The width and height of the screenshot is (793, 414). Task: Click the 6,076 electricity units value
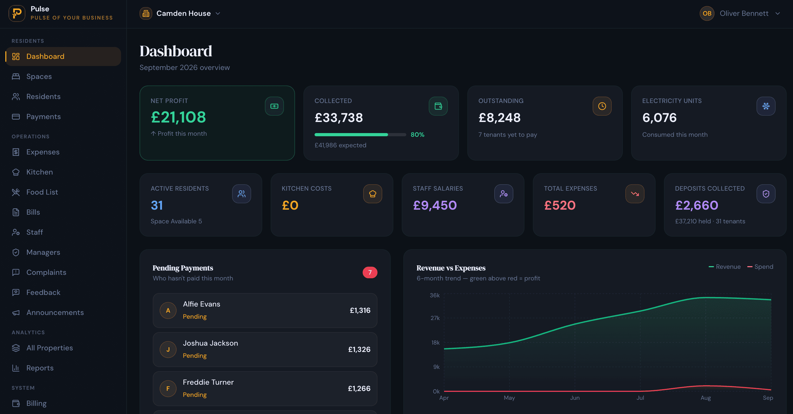pyautogui.click(x=660, y=118)
